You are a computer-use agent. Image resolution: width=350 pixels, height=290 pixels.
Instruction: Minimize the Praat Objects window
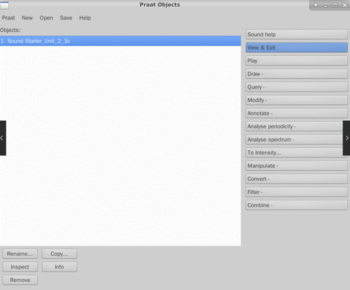pyautogui.click(x=325, y=6)
